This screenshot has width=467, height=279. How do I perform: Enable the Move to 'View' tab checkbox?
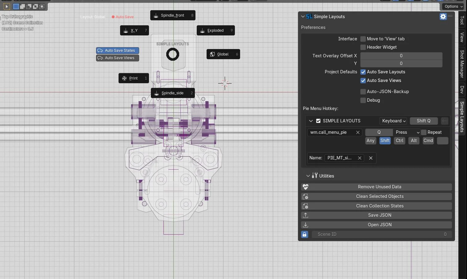tap(363, 39)
